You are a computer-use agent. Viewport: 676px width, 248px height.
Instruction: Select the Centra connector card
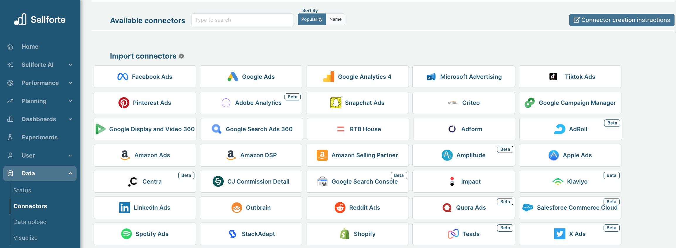[x=145, y=182]
